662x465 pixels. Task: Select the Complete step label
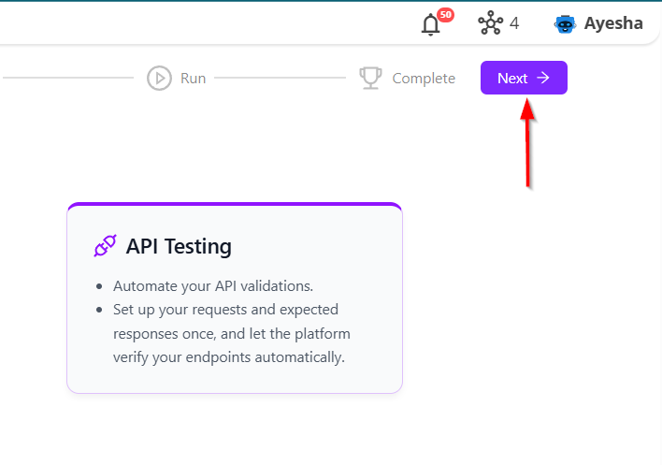424,79
